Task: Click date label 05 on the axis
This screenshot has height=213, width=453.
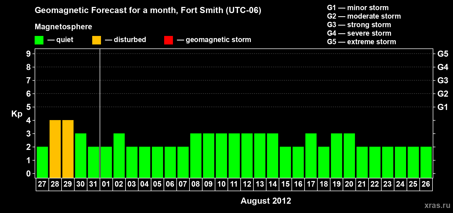Action: pos(157,184)
